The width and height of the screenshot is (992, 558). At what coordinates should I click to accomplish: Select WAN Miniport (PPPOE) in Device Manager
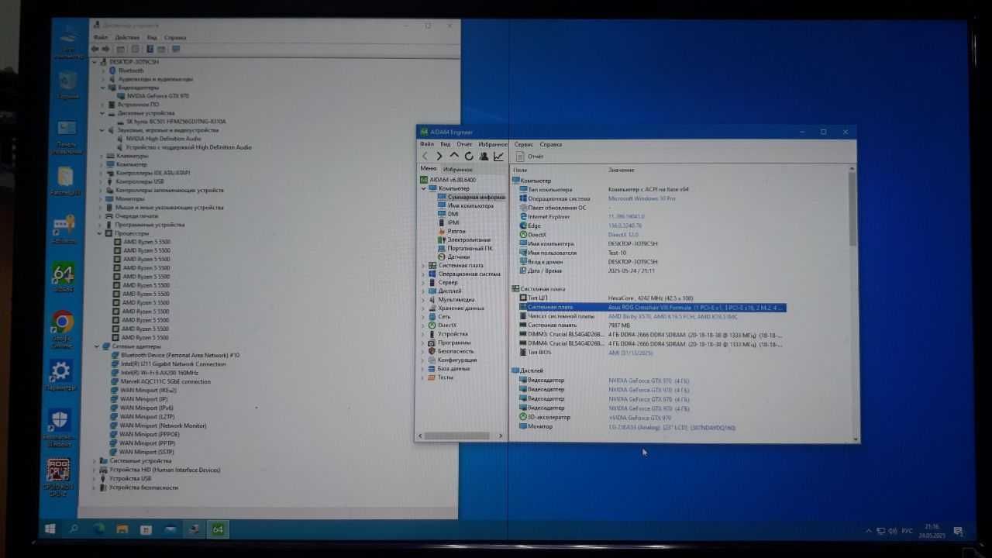(144, 434)
